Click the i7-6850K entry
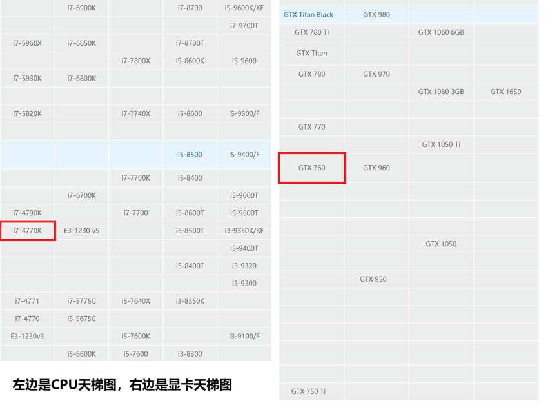The height and width of the screenshot is (412, 548). 81,43
